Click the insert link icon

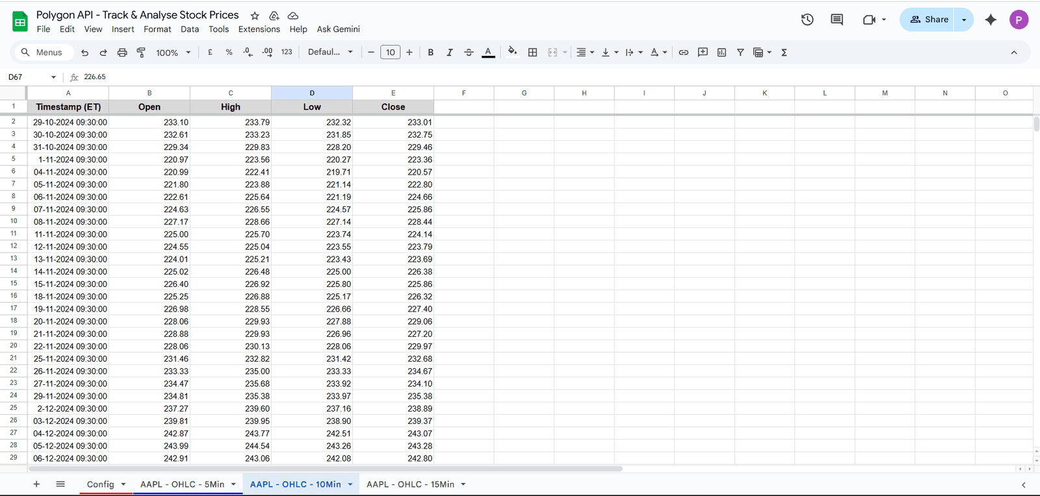tap(683, 53)
